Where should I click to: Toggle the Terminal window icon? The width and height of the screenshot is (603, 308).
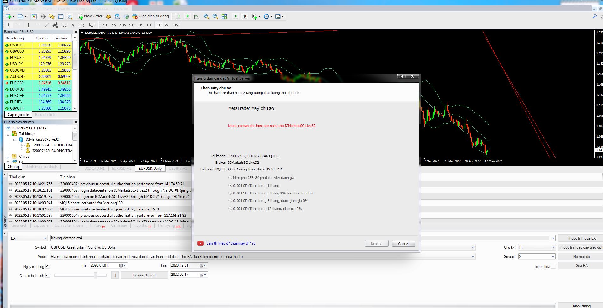point(61,16)
